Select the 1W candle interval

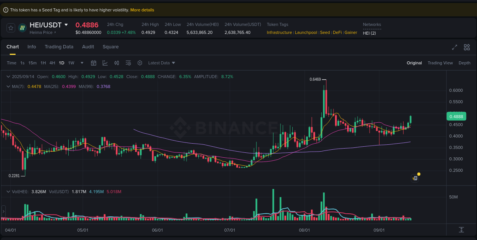pos(71,63)
